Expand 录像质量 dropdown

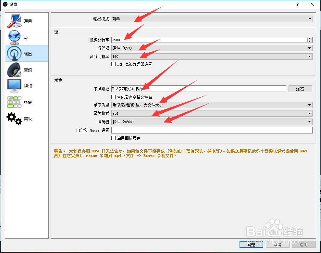pos(212,105)
